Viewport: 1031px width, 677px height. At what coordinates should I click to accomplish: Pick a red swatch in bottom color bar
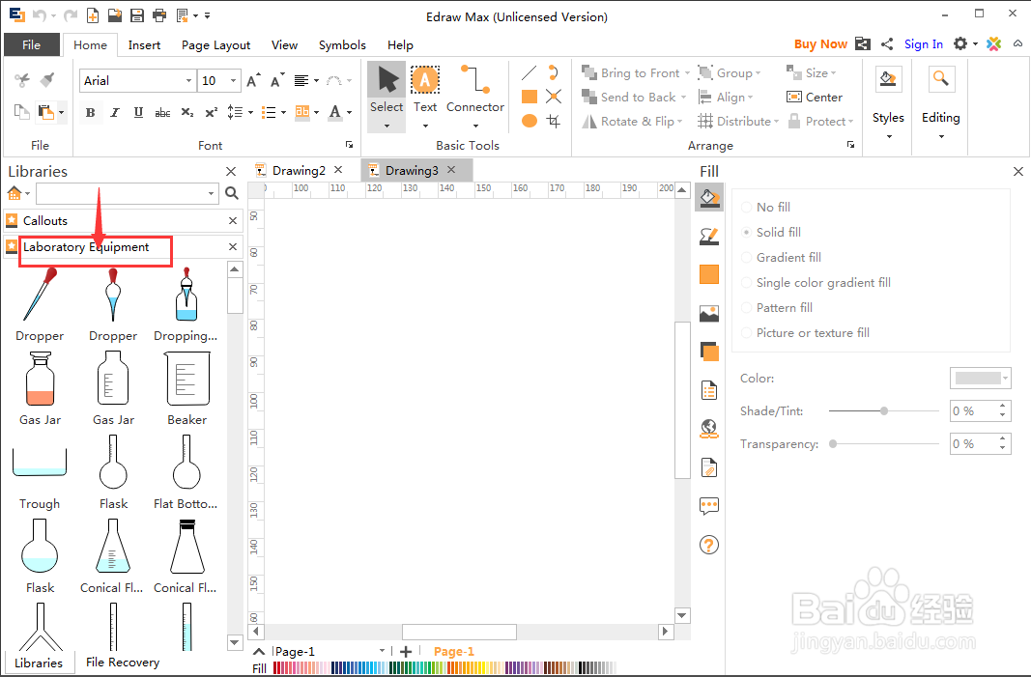[x=278, y=668]
